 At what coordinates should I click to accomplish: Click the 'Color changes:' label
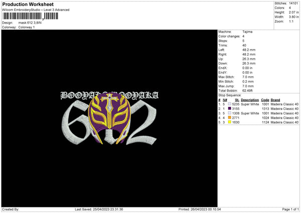point(229,36)
